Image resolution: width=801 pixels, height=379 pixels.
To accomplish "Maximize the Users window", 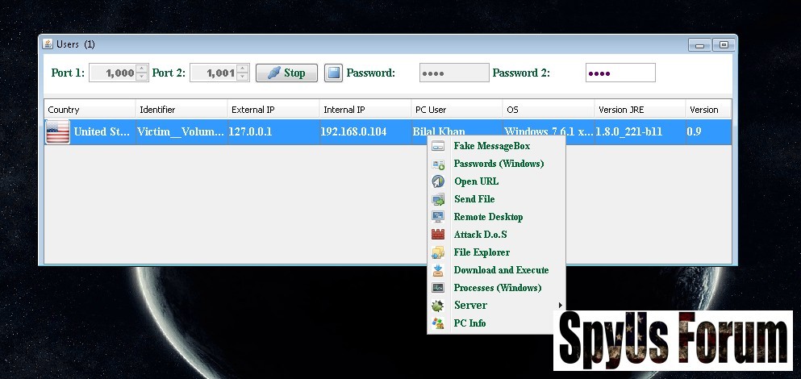I will point(723,44).
